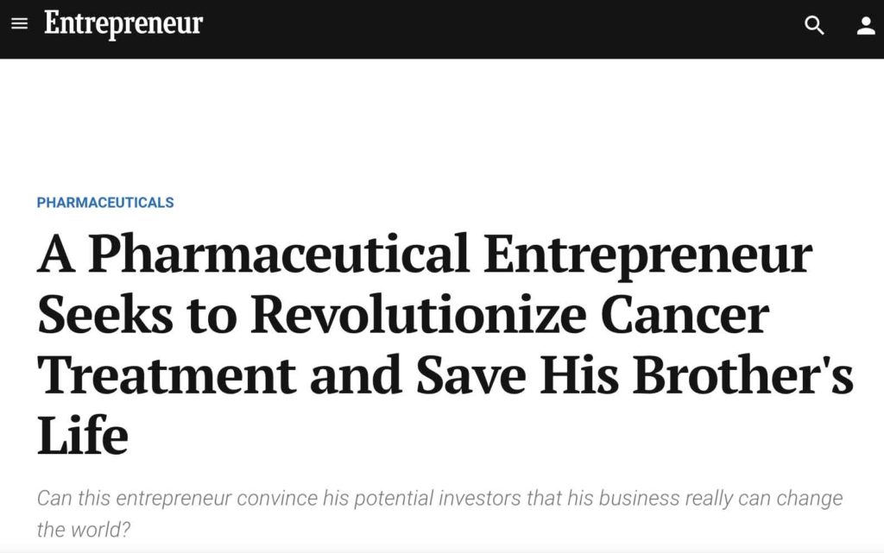Click the Entrepreneur logo in header
Screen dimensions: 884x553
(123, 23)
